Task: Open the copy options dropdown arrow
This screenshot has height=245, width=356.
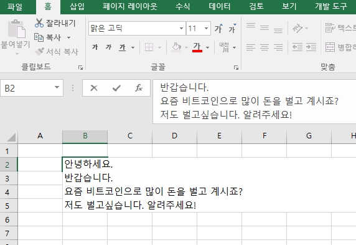Action: coord(68,37)
